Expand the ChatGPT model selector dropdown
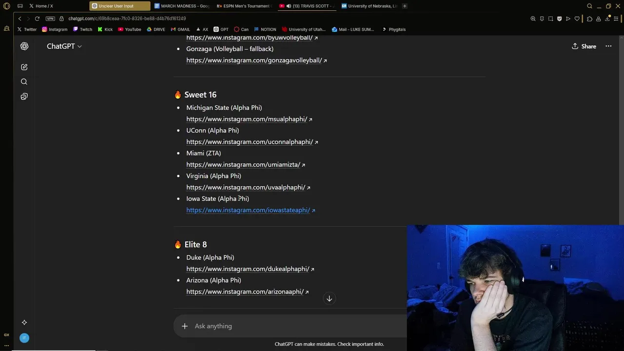This screenshot has height=351, width=624. click(64, 46)
